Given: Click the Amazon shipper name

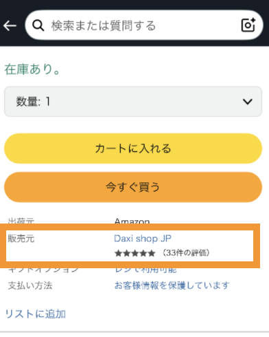Looking at the screenshot, I should [x=132, y=221].
